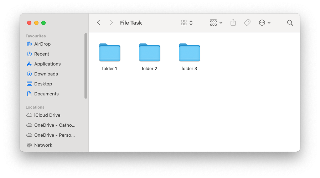
Task: Select Desktop in the sidebar
Action: 43,84
